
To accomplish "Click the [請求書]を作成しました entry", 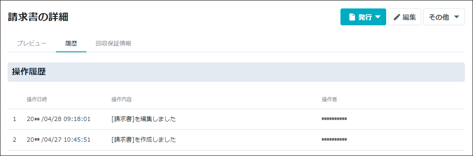I will point(143,140).
